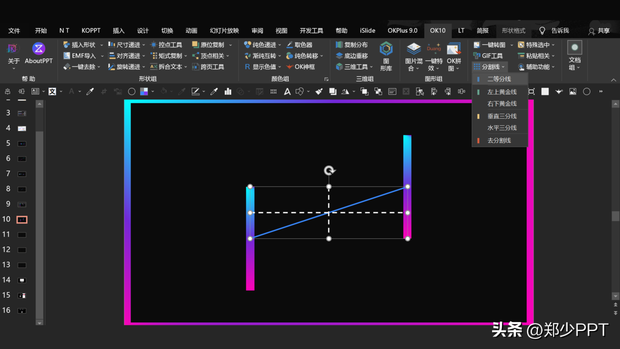
Task: Expand the 原位复制 dropdown
Action: click(230, 45)
